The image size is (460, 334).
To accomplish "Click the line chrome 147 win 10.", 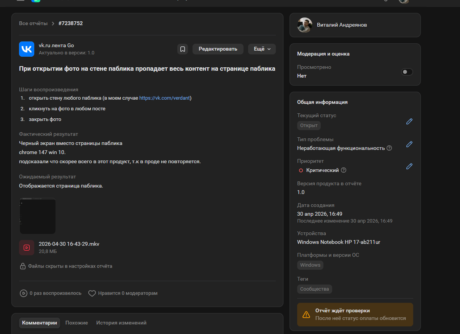I will [x=42, y=152].
